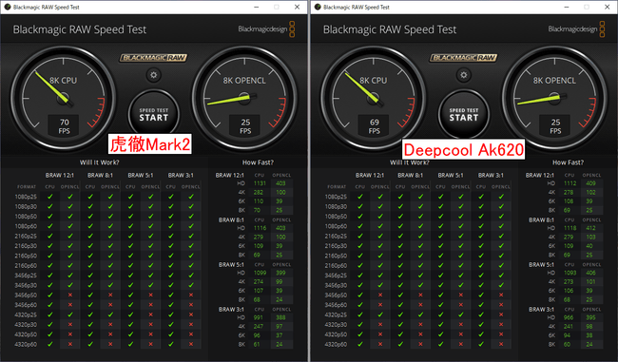Click 2160p30 BRAW 12:1 OpenCL checkmark, right window
Image resolution: width=618 pixels, height=362 pixels.
tap(380, 246)
